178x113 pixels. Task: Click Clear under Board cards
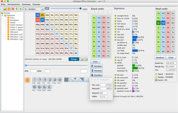pyautogui.click(x=95, y=62)
